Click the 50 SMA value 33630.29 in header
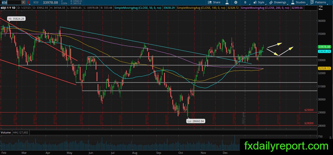 (169, 8)
